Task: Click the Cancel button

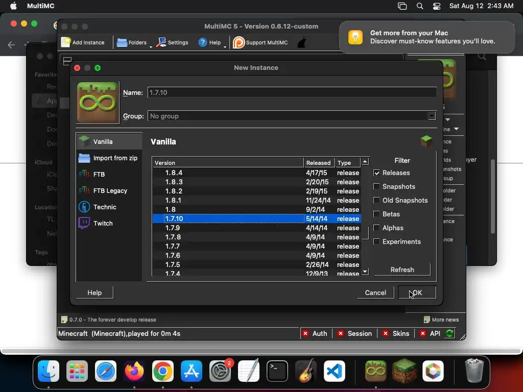Action: [x=375, y=292]
